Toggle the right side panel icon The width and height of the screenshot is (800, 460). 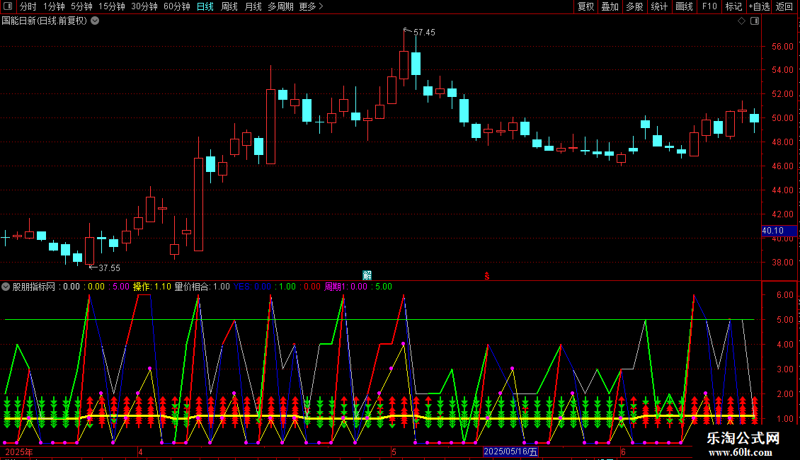755,21
